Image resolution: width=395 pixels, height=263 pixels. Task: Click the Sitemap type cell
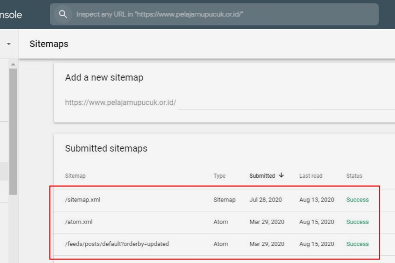225,200
